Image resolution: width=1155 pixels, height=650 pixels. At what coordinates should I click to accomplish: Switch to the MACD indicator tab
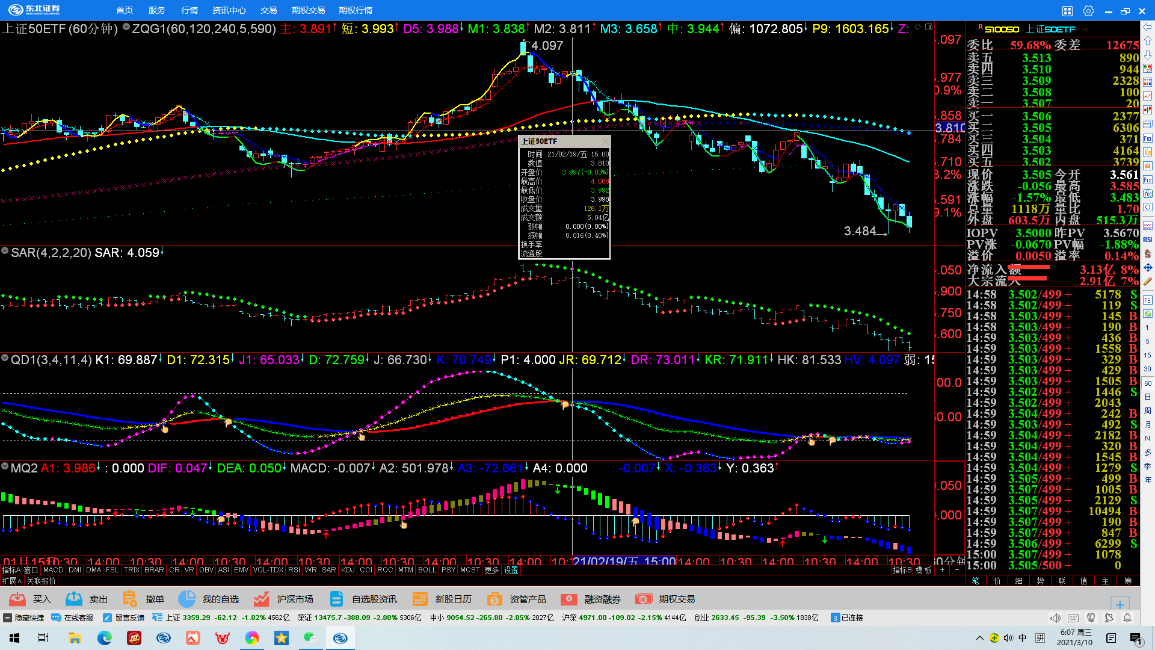[53, 570]
